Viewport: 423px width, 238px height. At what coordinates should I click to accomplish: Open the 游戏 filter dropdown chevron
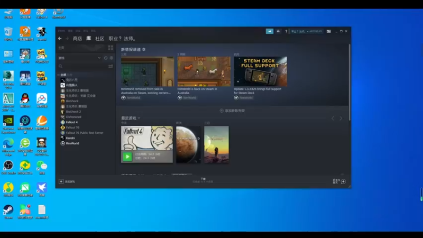pos(99,58)
